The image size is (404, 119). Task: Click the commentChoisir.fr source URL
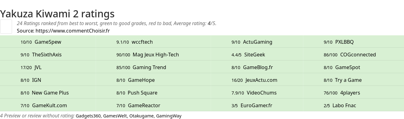(x=73, y=31)
